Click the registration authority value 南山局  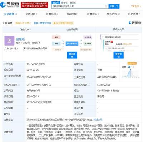100,96
